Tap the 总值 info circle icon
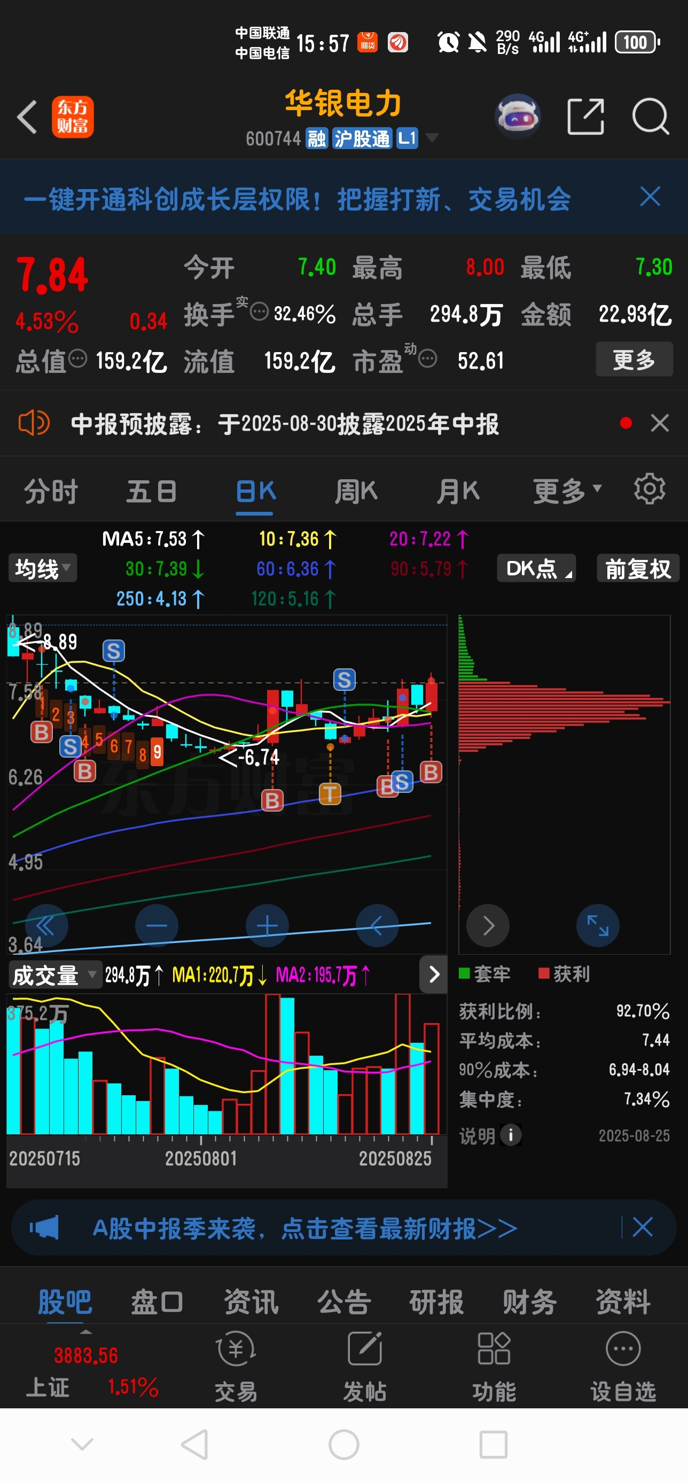This screenshot has width=688, height=1481. [x=77, y=358]
